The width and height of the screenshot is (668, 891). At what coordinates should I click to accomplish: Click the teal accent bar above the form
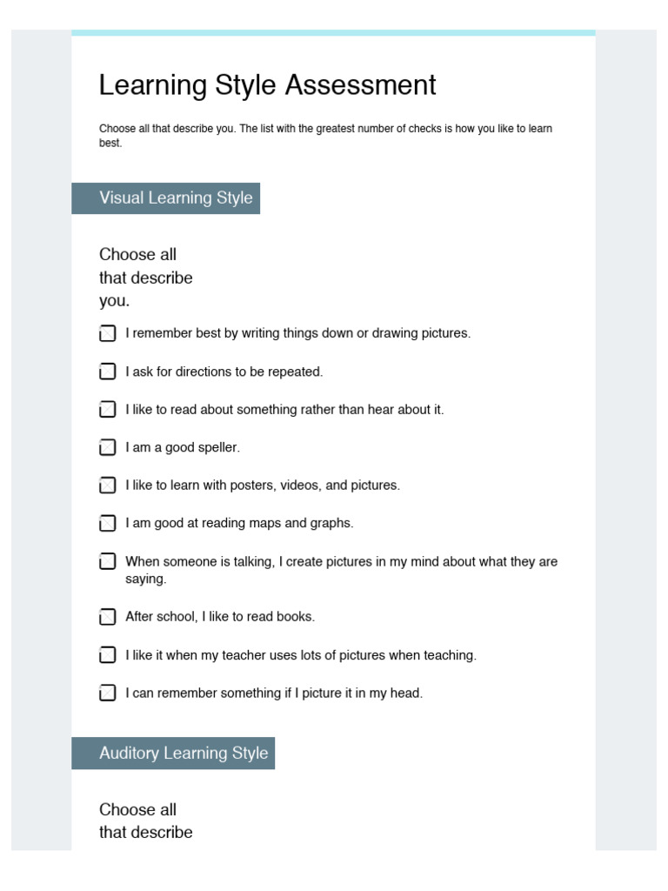[333, 33]
